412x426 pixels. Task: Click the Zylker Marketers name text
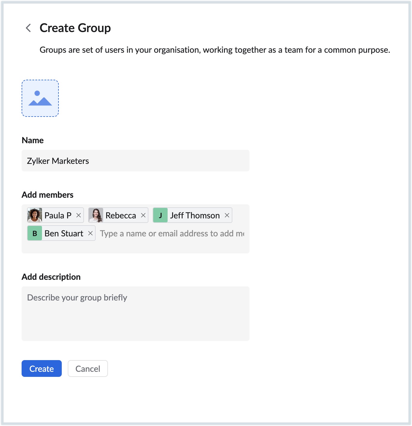(58, 161)
